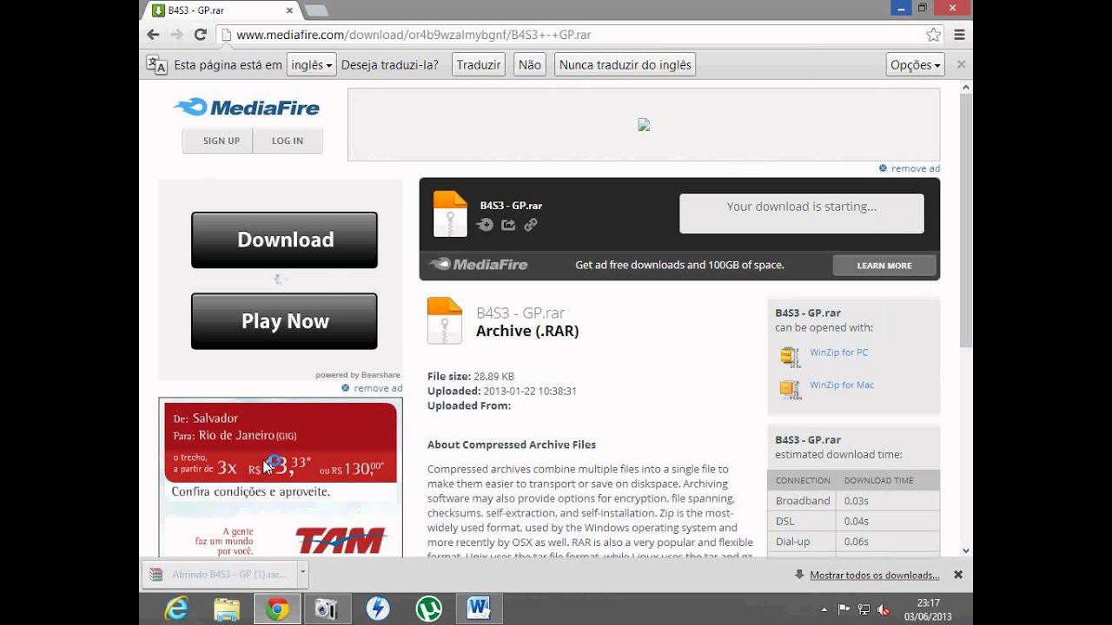Click the scrollbar down arrow
The width and height of the screenshot is (1112, 625).
[966, 550]
